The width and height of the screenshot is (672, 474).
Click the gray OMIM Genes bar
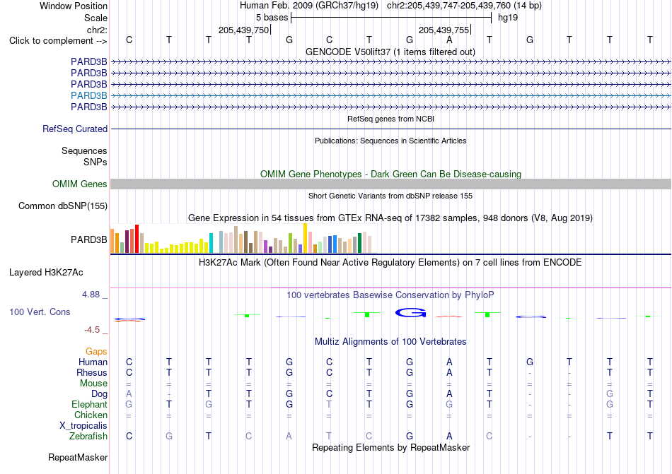tap(390, 184)
